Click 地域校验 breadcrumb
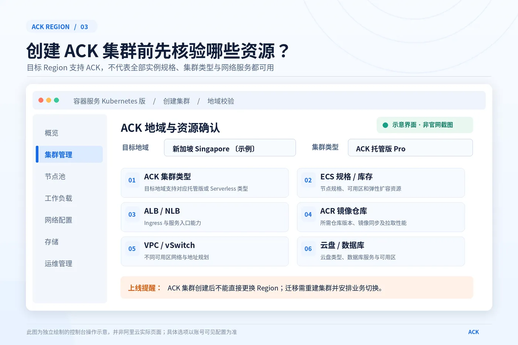Screen dimensions: 518x345 pyautogui.click(x=221, y=101)
